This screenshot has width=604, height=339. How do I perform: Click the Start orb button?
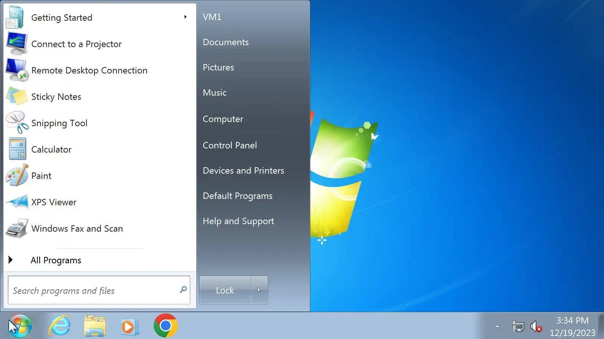pos(20,326)
